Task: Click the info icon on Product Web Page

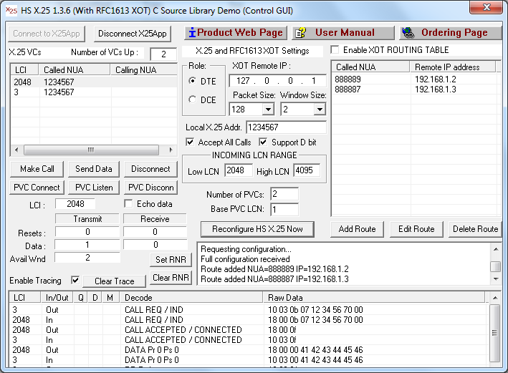Action: [192, 32]
